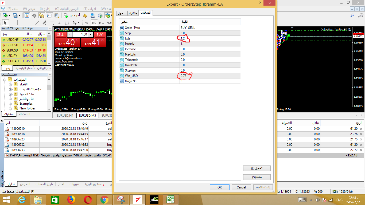
Task: Switch to the مشترك tab in dialog
Action: pos(133,13)
